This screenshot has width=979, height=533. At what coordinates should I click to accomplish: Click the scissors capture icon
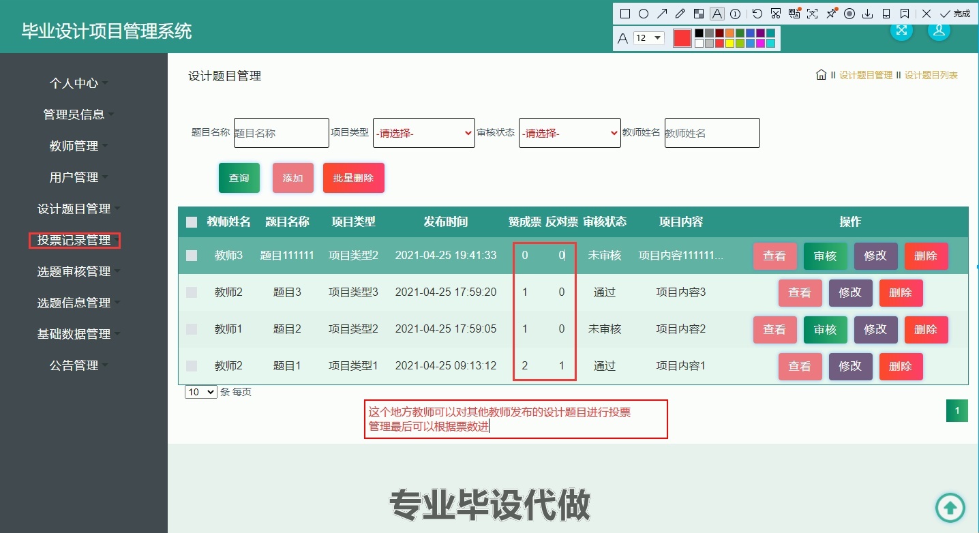pyautogui.click(x=775, y=14)
